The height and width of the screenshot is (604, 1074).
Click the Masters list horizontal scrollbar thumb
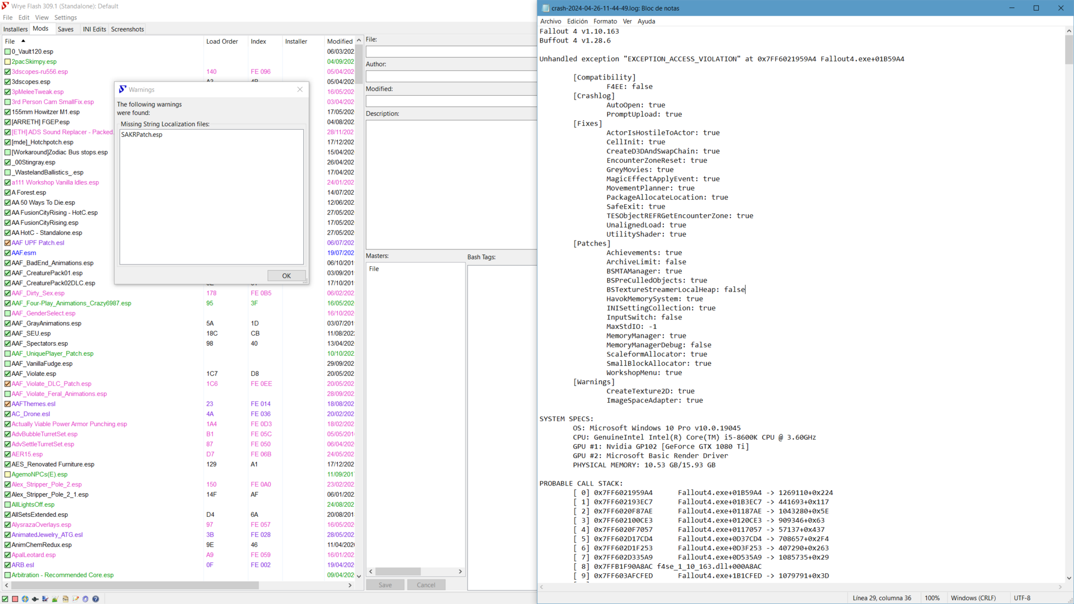(x=398, y=572)
